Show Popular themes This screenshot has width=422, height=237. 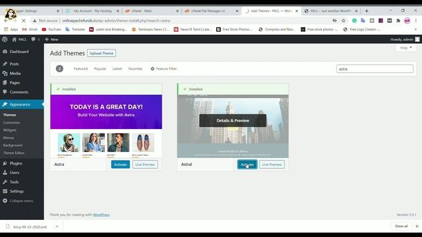100,68
